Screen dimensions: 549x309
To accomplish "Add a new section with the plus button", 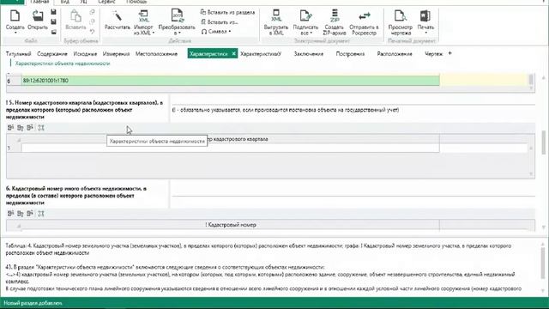I will pos(449,53).
